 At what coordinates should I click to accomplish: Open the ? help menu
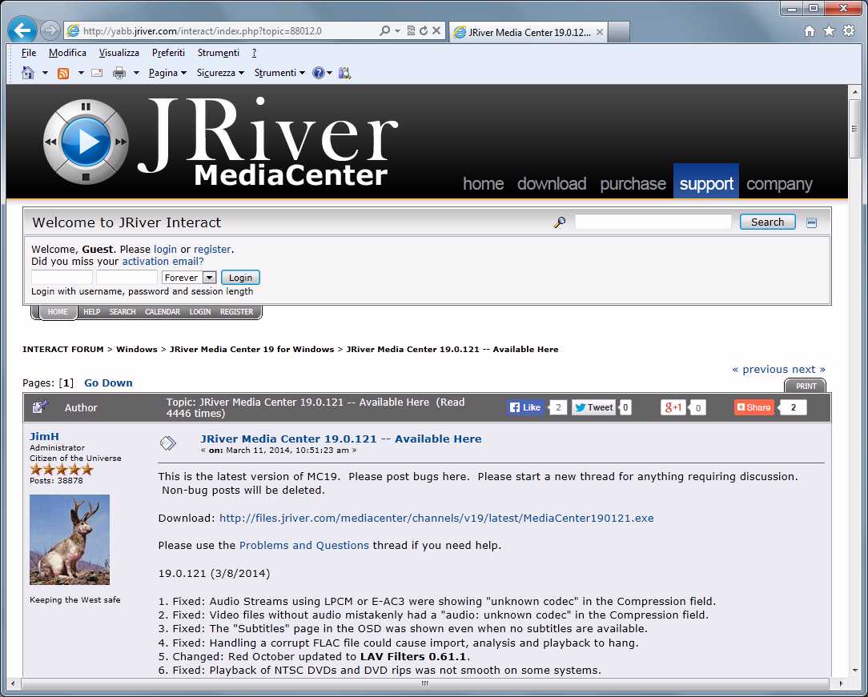pyautogui.click(x=254, y=53)
